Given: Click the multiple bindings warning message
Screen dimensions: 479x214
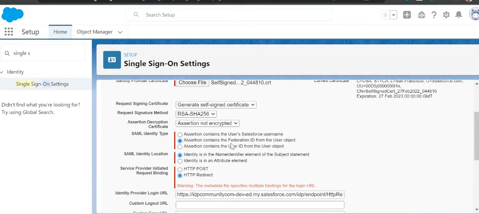Looking at the screenshot, I should click(x=246, y=186).
